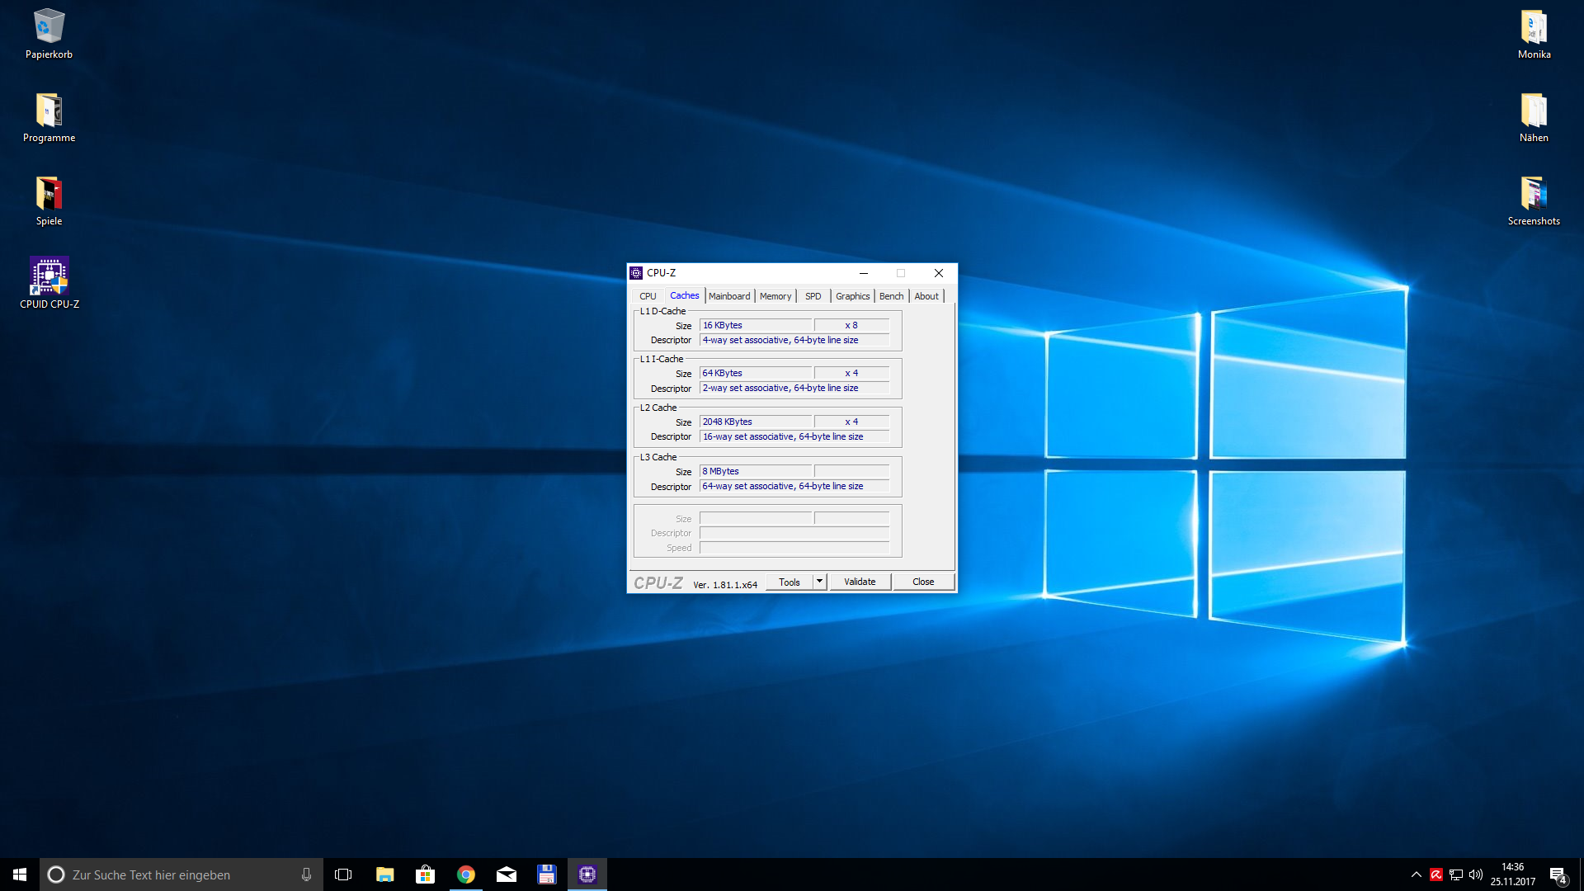The image size is (1584, 891).
Task: Click the Validate button
Action: pos(860,582)
